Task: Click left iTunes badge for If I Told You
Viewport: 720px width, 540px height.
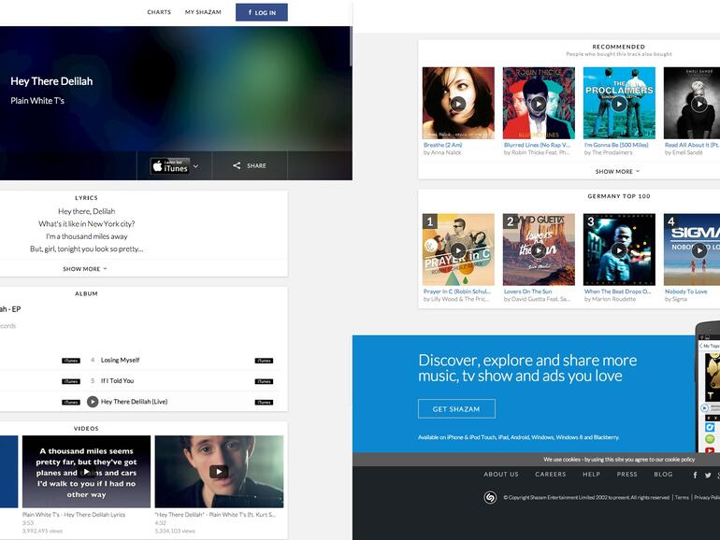Action: (71, 381)
